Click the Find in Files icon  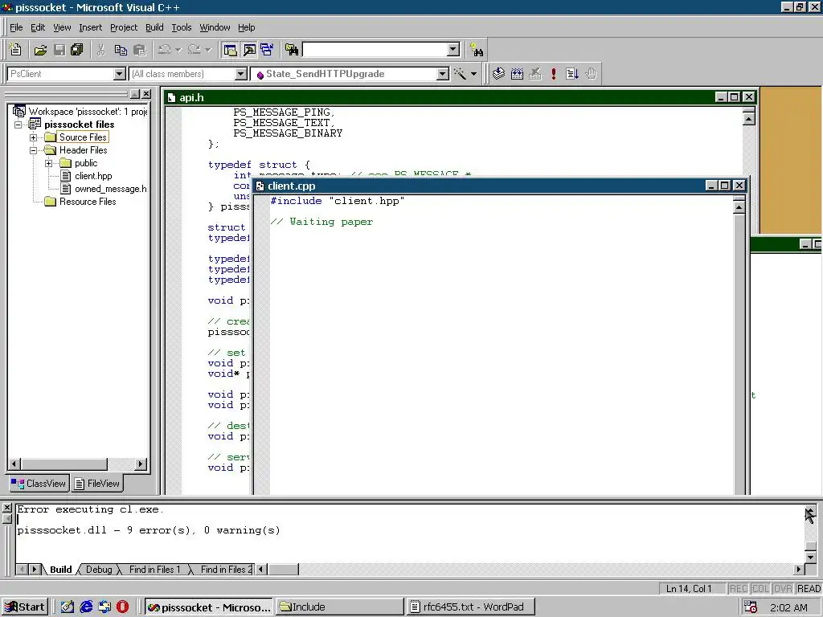pyautogui.click(x=292, y=50)
